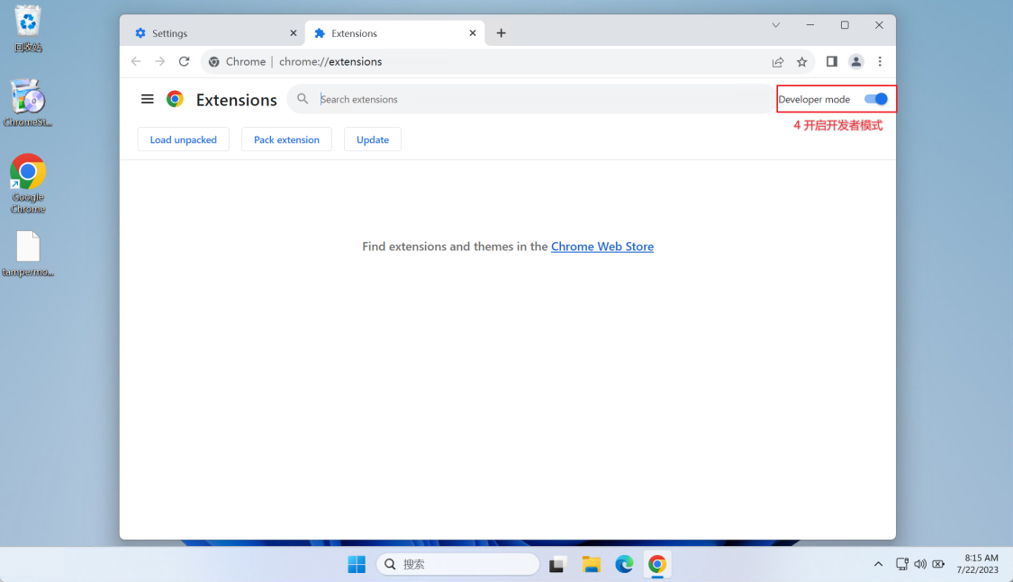Reload the extensions page
The image size is (1013, 582).
pyautogui.click(x=184, y=61)
